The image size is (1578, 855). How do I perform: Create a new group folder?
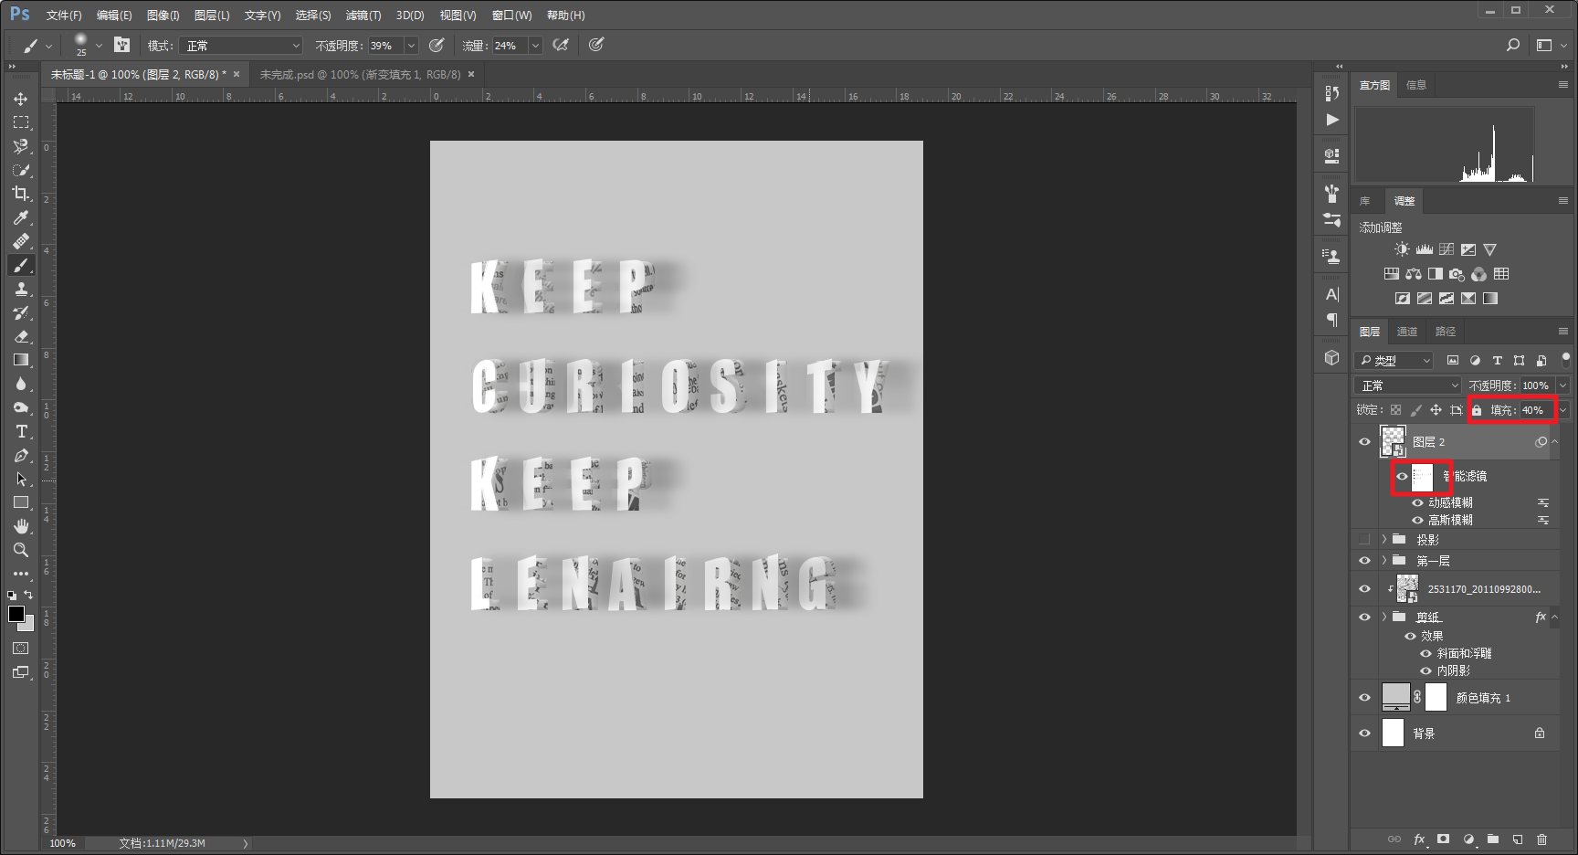coord(1492,839)
